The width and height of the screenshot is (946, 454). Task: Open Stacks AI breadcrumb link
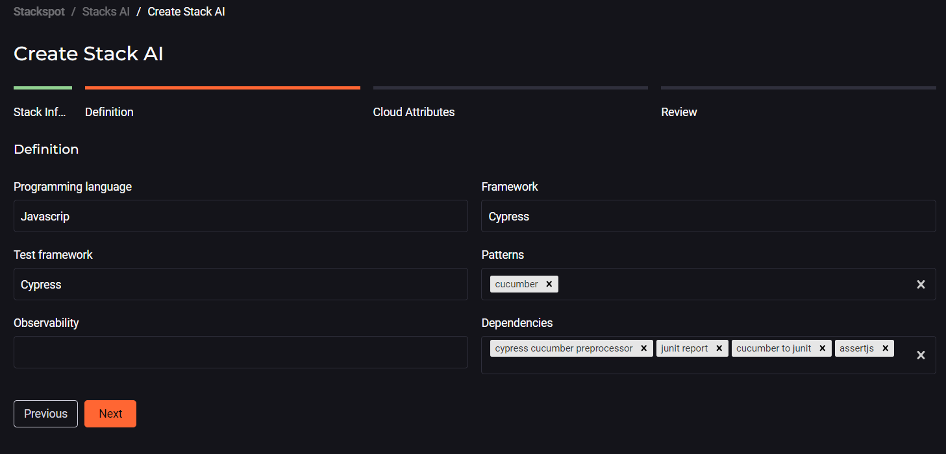point(106,12)
